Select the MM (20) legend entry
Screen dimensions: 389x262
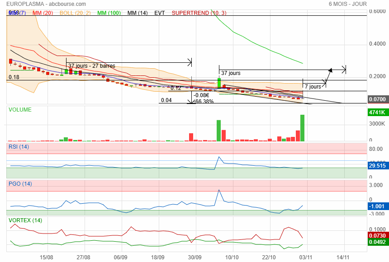click(x=43, y=13)
